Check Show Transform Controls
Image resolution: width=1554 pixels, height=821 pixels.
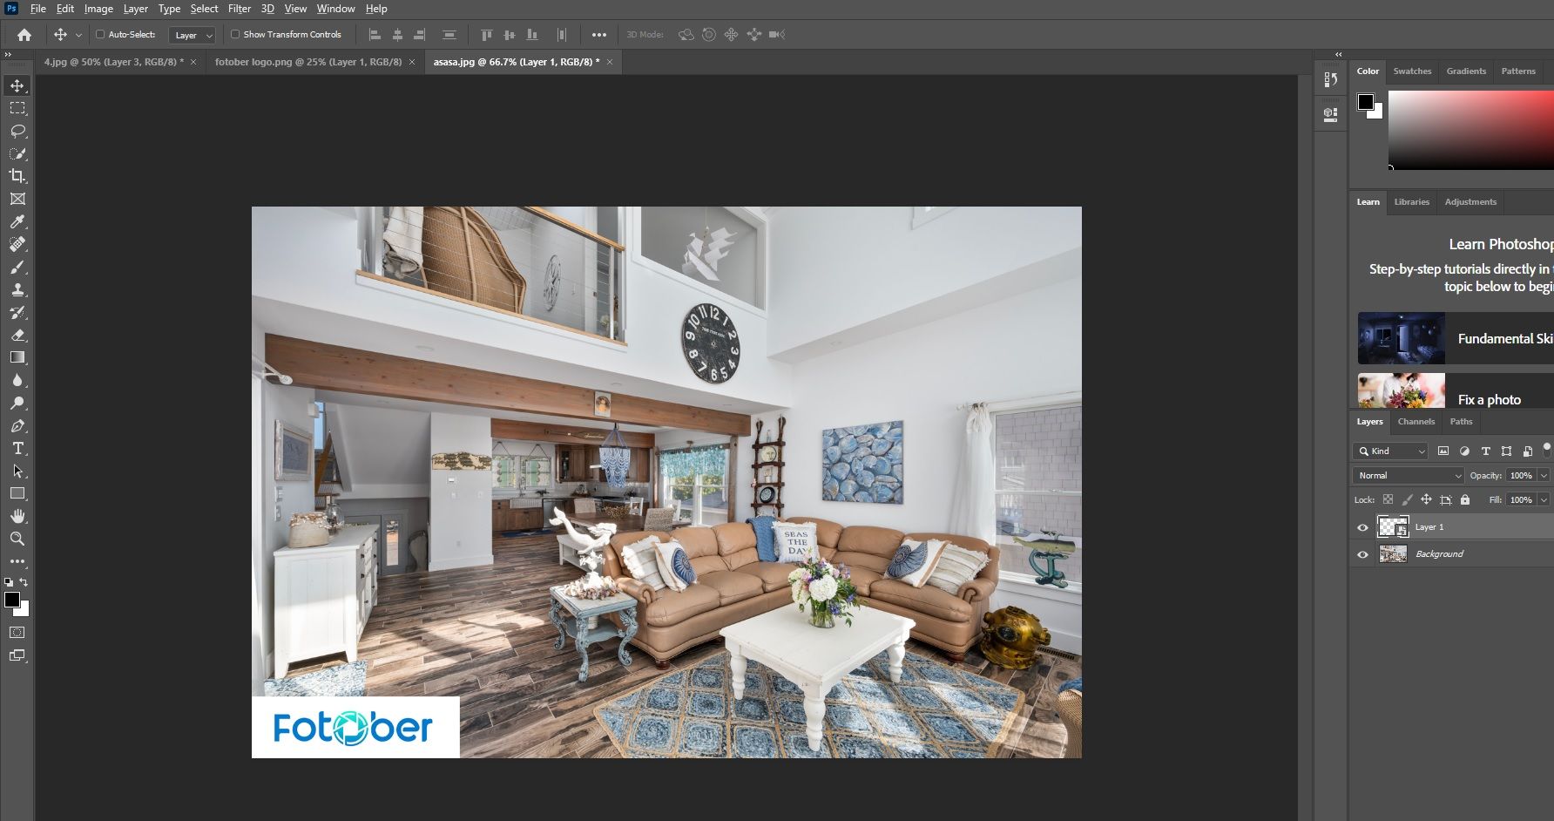click(235, 35)
